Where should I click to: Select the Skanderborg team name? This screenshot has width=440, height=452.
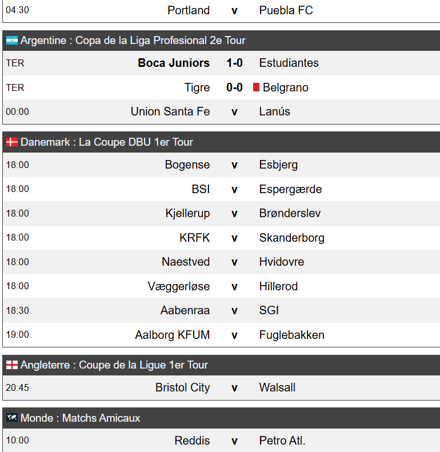[x=292, y=238]
